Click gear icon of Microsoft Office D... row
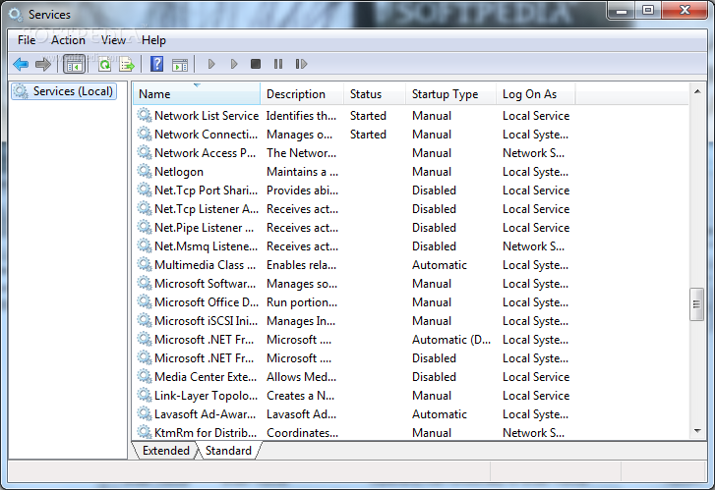This screenshot has width=715, height=490. [x=145, y=301]
